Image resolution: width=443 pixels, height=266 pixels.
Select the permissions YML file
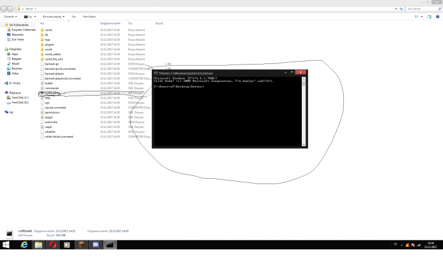(52, 112)
